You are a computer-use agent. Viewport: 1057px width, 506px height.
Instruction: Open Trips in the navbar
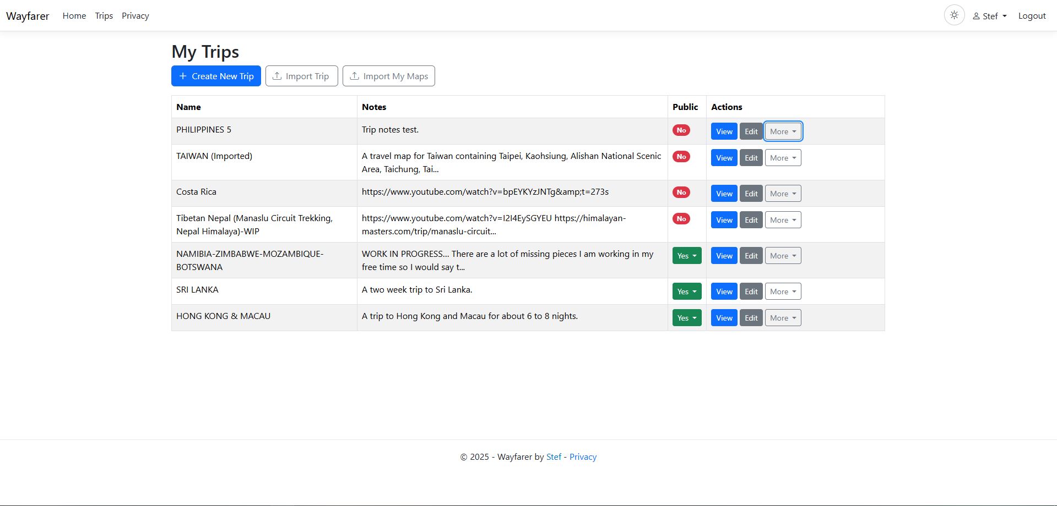[x=104, y=16]
